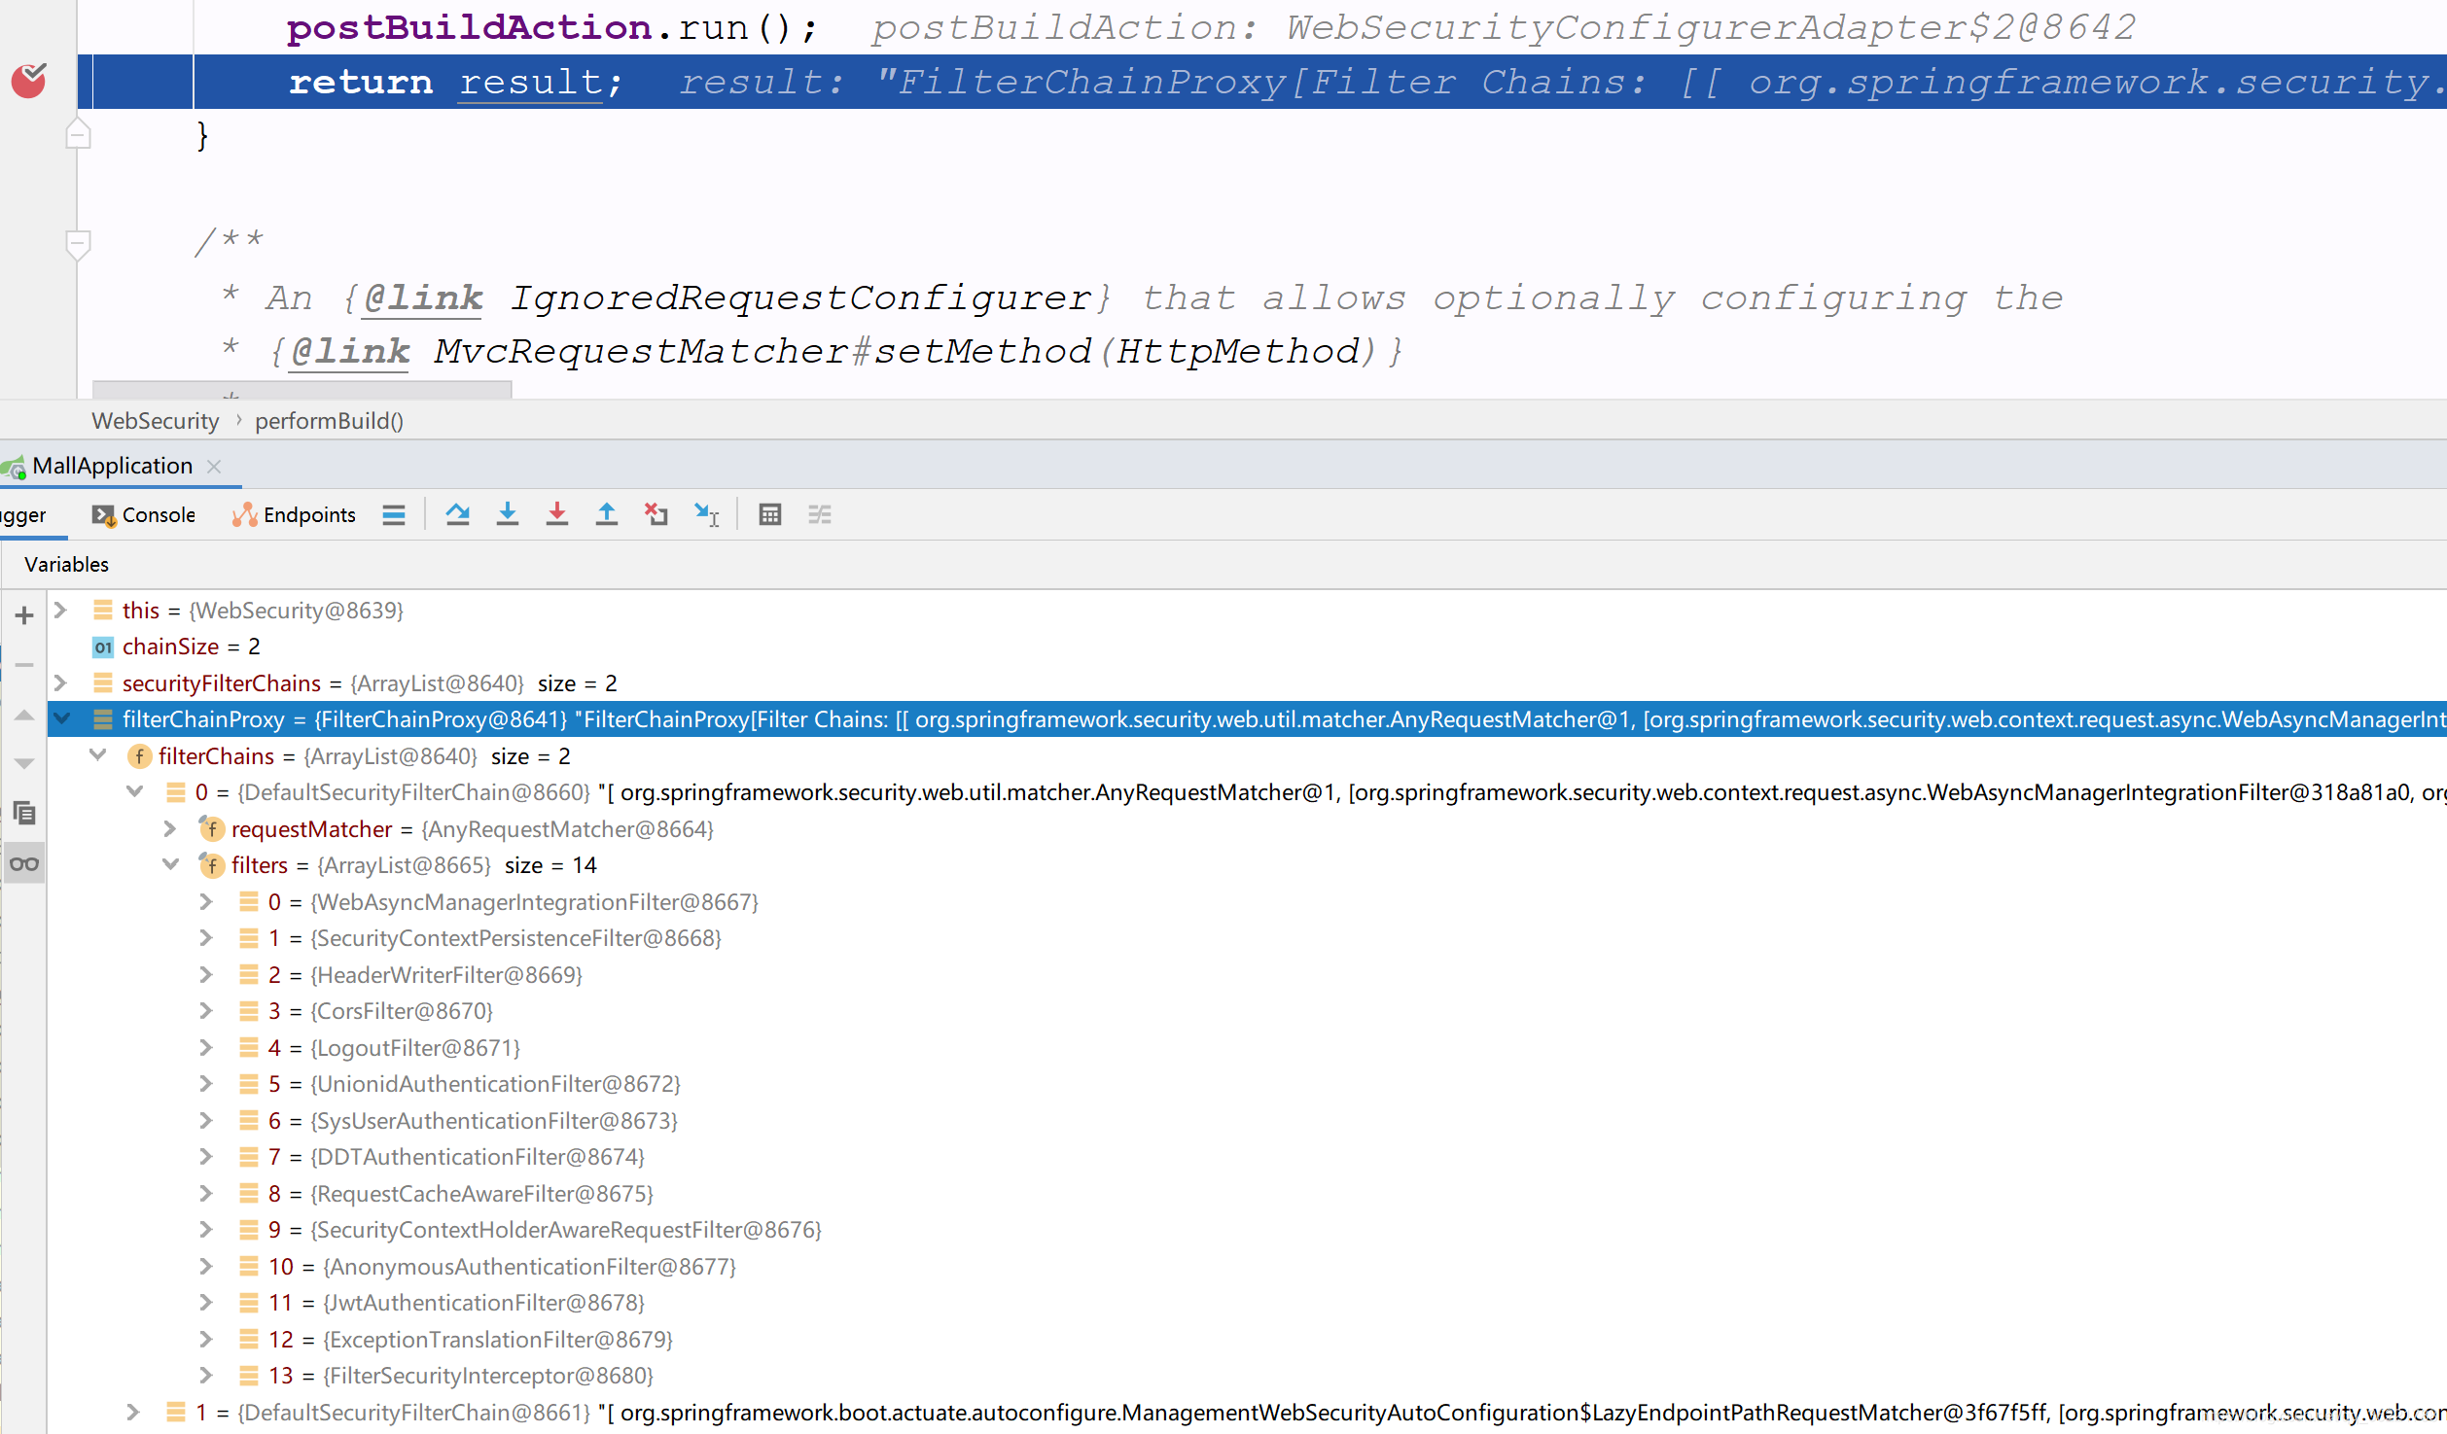Click the red Force Step Into icon
The height and width of the screenshot is (1434, 2447).
pos(556,514)
